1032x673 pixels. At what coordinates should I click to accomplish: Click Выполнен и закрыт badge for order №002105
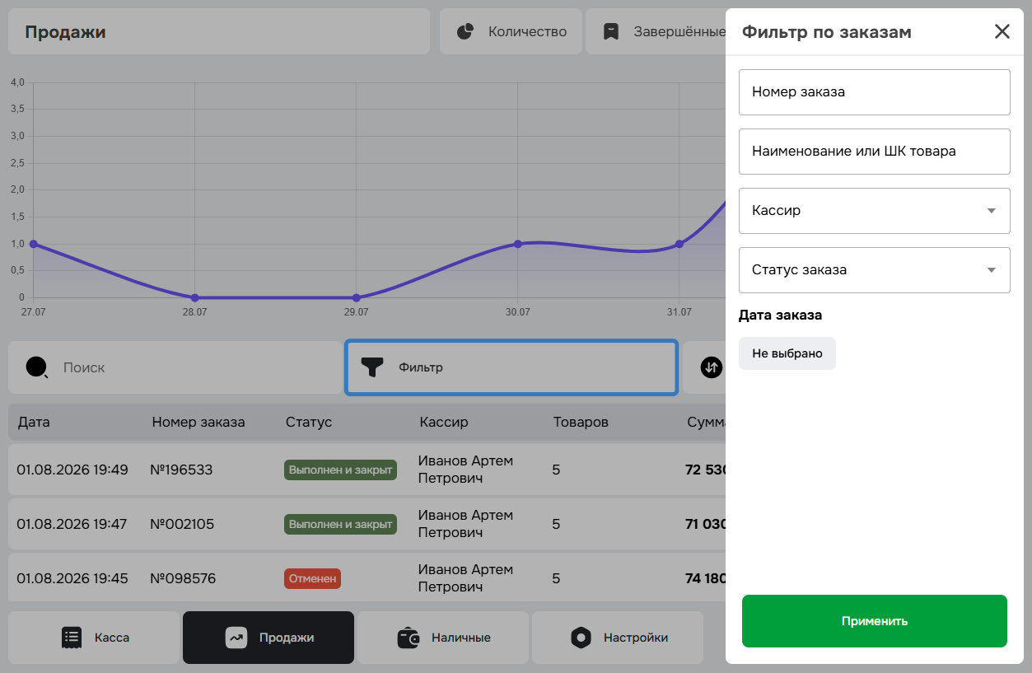tap(340, 524)
